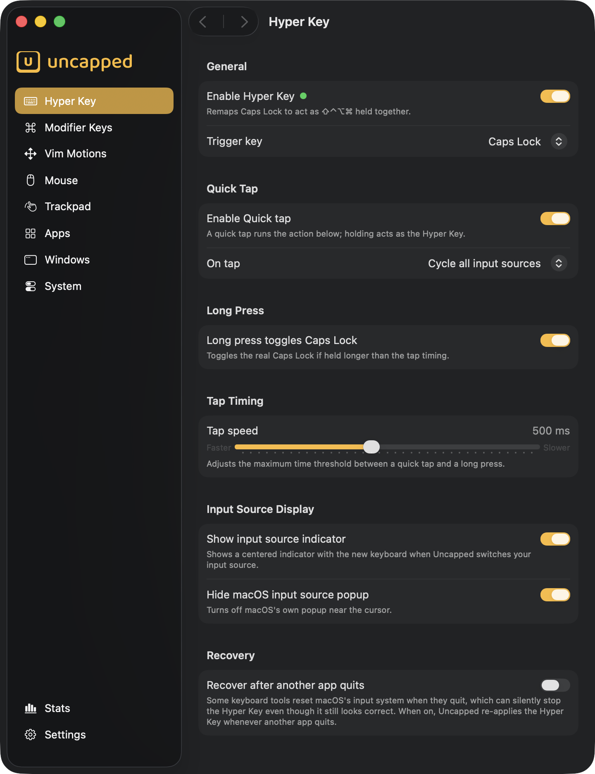Click the Modifier Keys command-symbol icon
The height and width of the screenshot is (774, 595).
tap(31, 128)
